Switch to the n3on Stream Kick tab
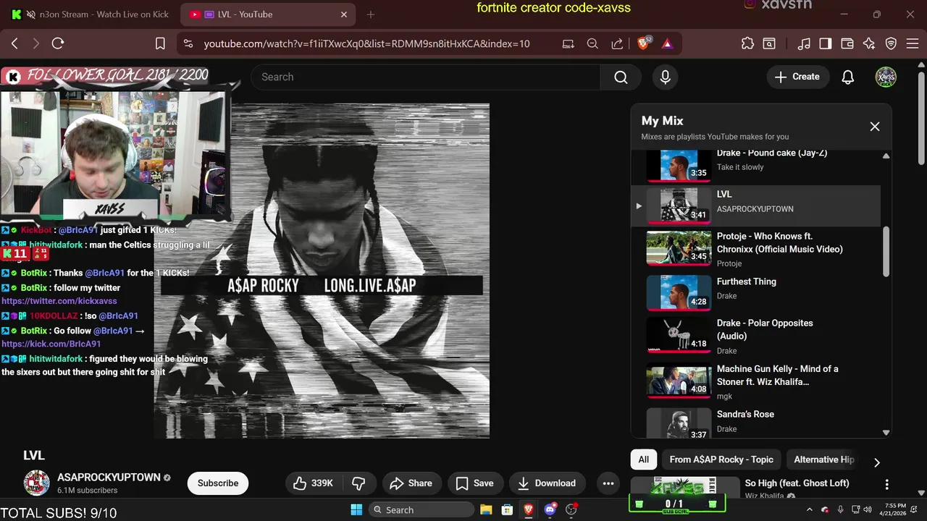Image resolution: width=927 pixels, height=521 pixels. tap(96, 14)
